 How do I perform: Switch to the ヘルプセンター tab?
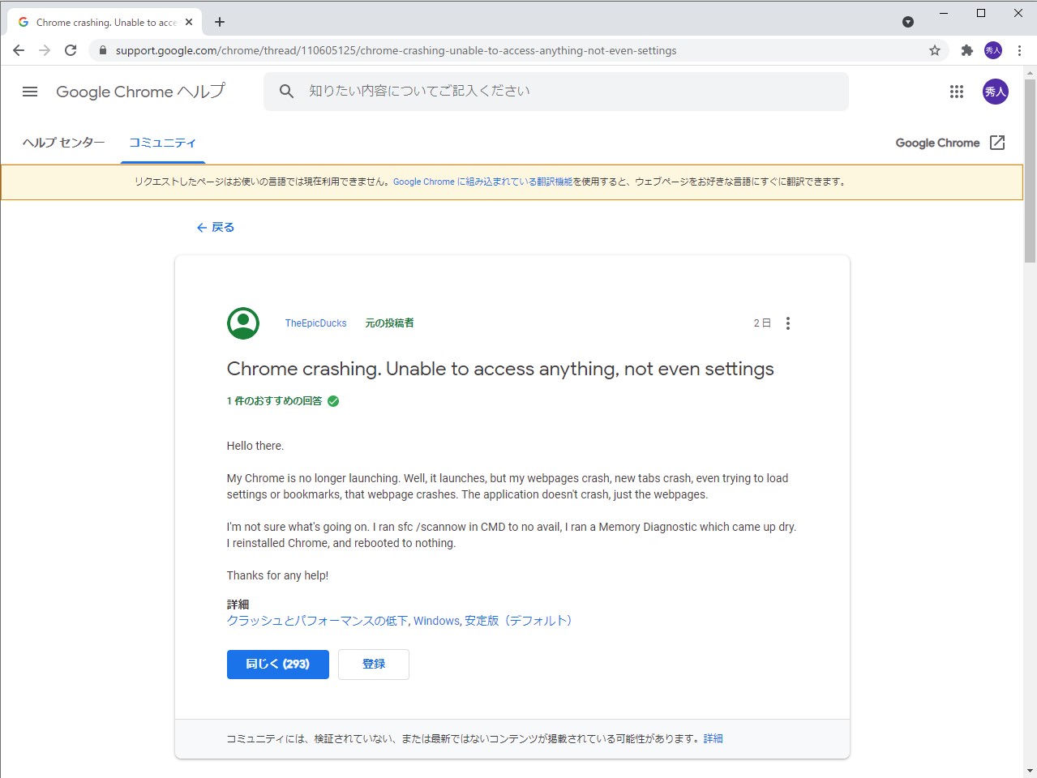tap(62, 142)
